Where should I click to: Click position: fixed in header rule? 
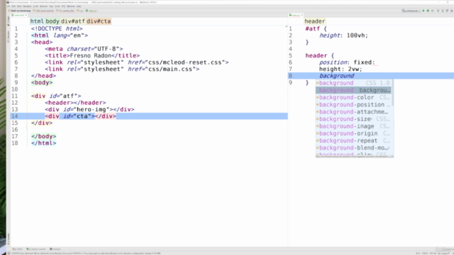[x=347, y=62]
